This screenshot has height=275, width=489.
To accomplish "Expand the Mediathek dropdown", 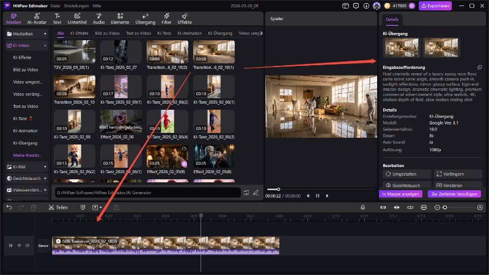I will (45, 34).
